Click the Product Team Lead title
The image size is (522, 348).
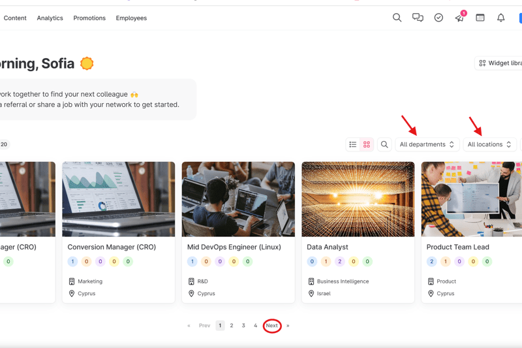458,247
